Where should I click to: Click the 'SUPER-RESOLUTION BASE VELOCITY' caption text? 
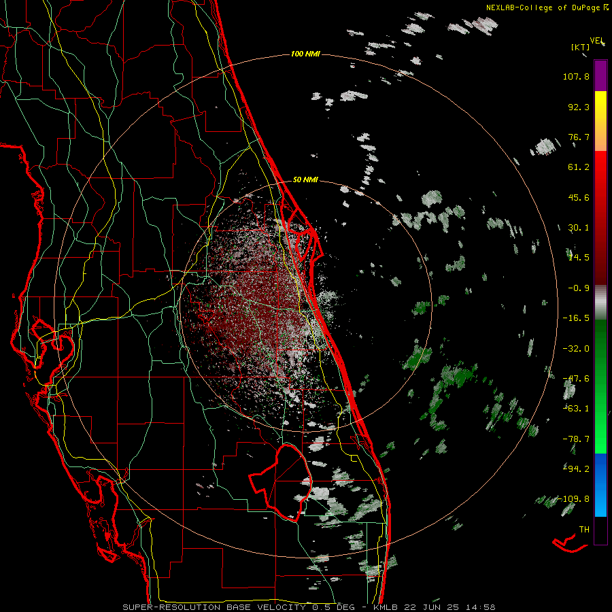(x=214, y=607)
